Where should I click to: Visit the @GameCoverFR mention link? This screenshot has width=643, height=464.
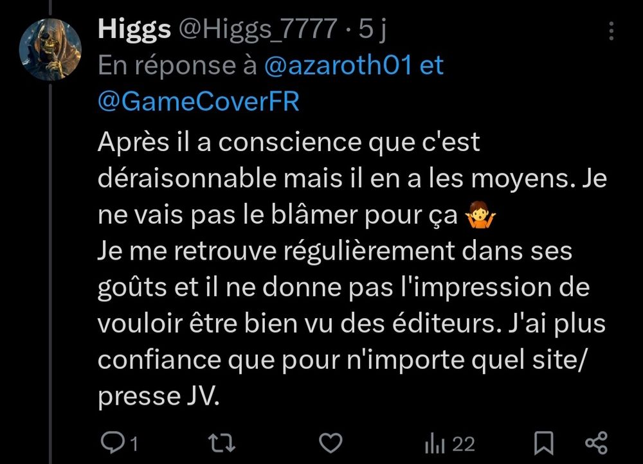(x=199, y=102)
